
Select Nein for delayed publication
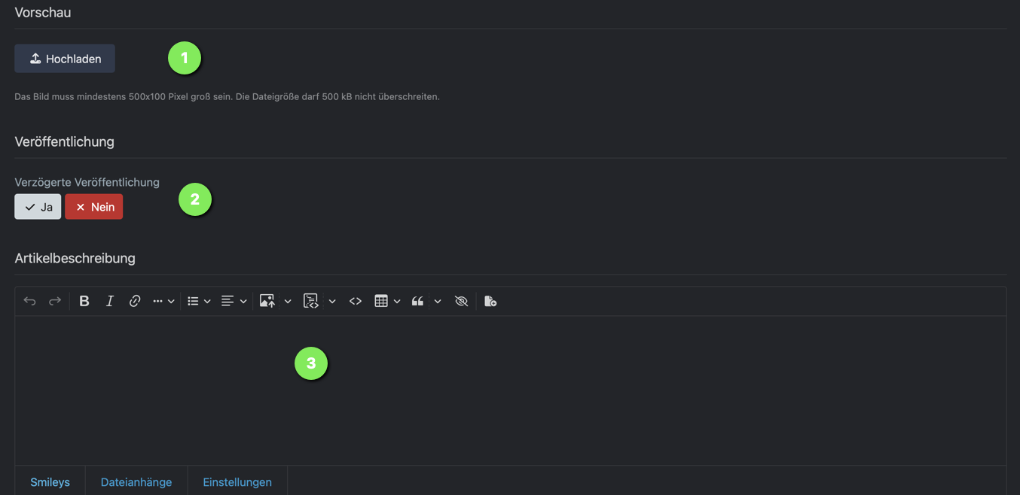(x=94, y=207)
